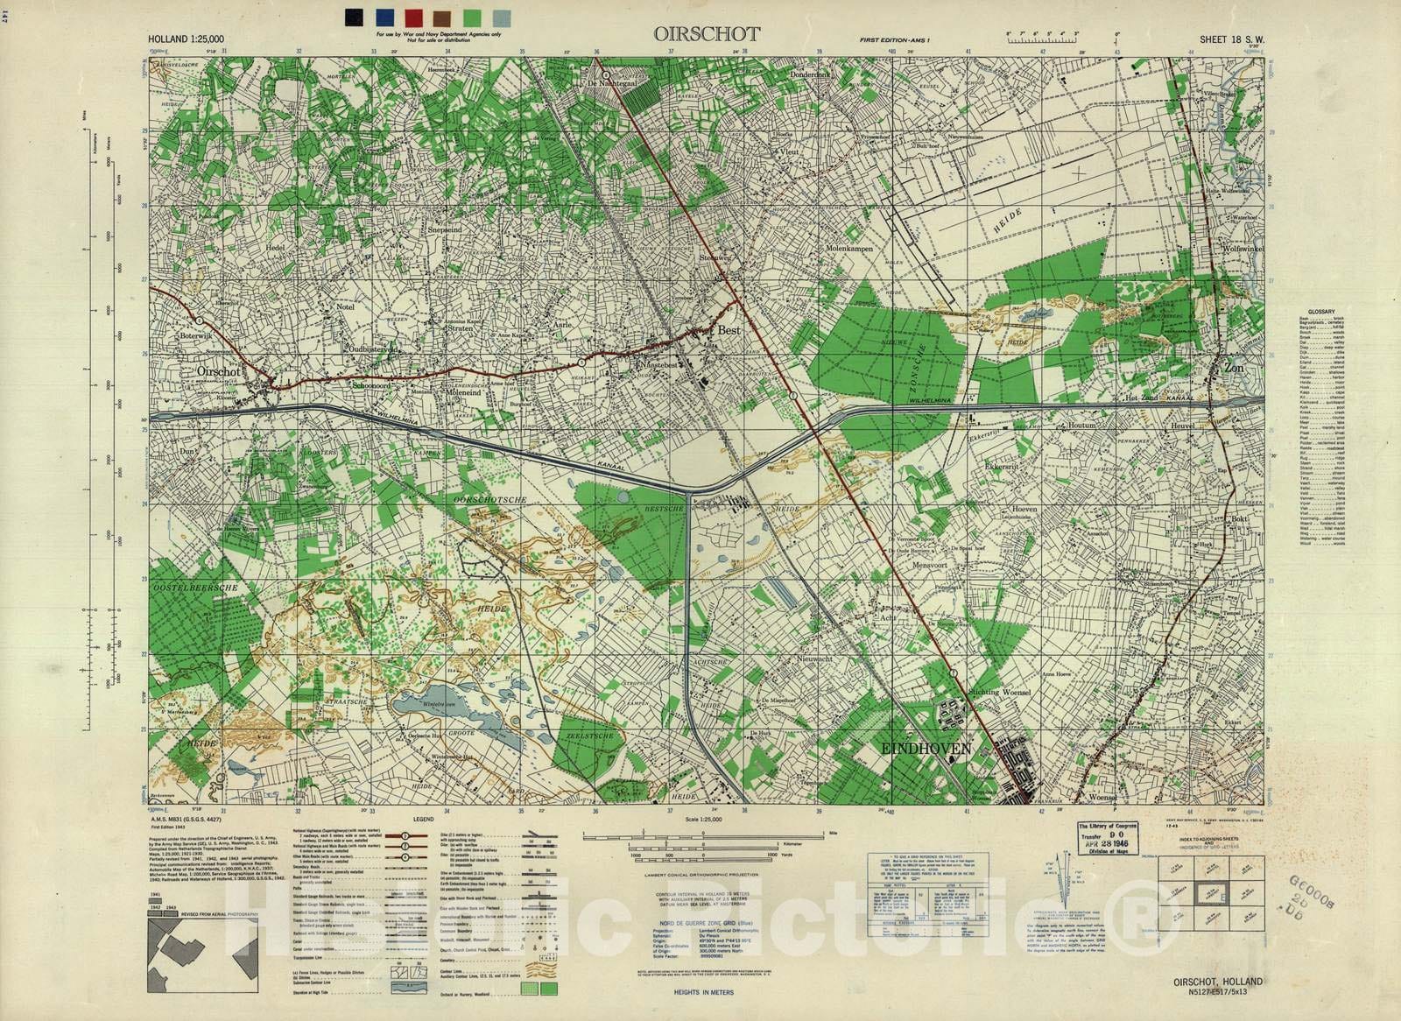1401x1021 pixels.
Task: Click the LEGEND heading
Action: 424,820
